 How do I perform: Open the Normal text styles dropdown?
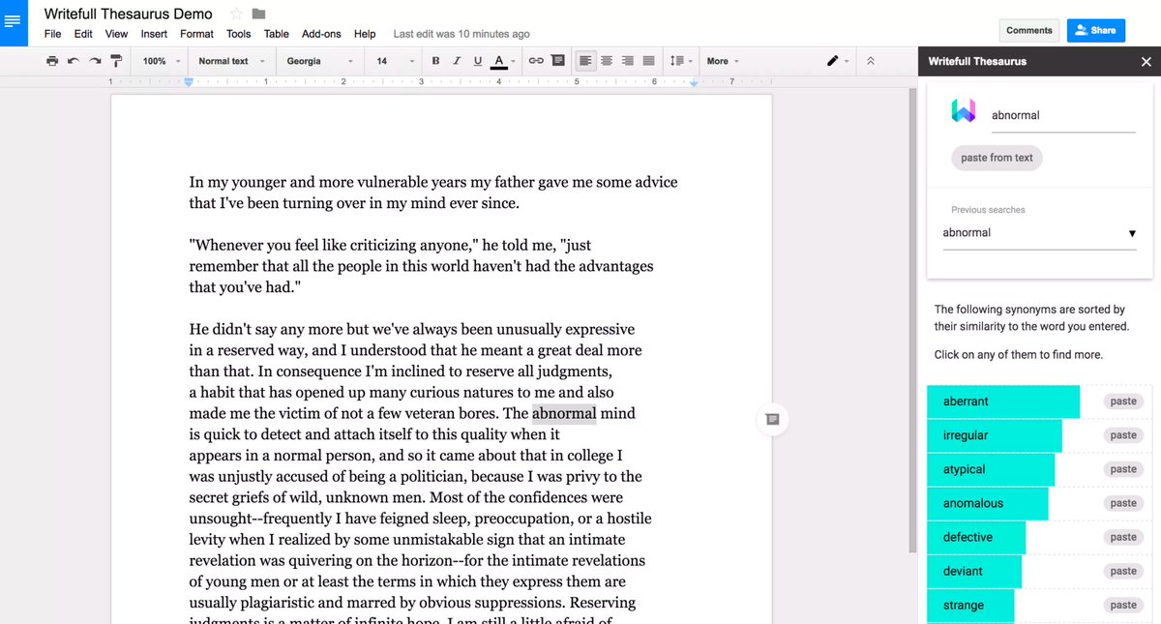click(x=231, y=61)
